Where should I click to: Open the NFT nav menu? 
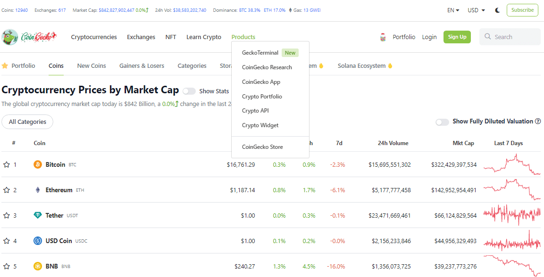coord(171,37)
